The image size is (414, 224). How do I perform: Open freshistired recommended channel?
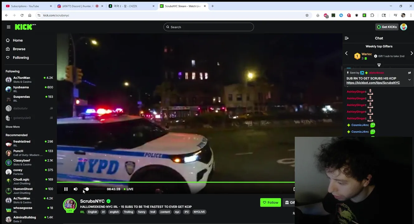pos(29,143)
